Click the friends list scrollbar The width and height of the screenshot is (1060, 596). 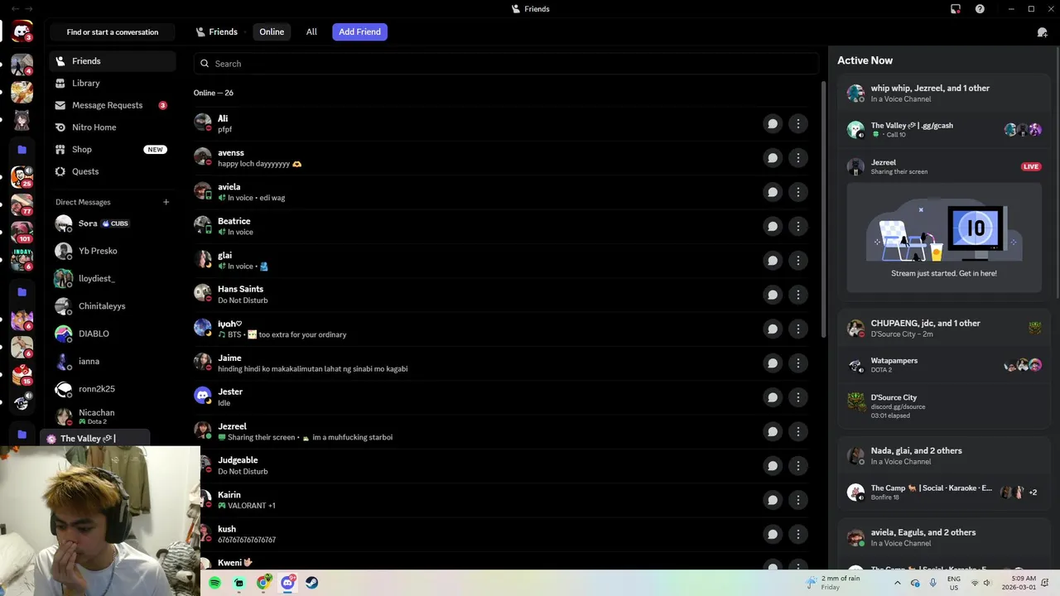click(x=822, y=209)
